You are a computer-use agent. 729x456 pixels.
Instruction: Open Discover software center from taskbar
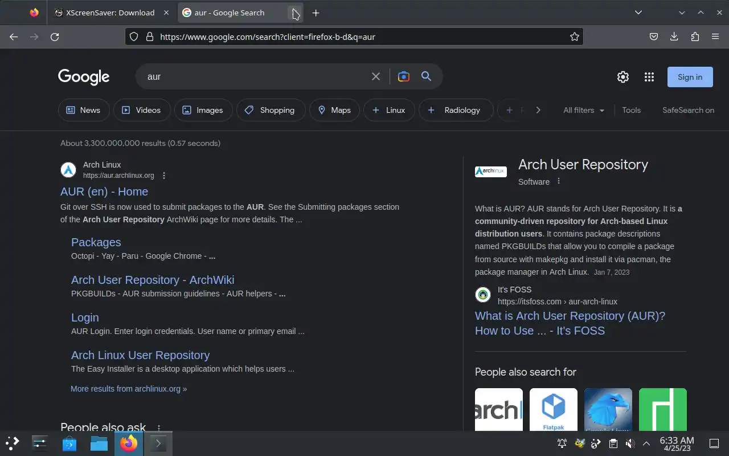[69, 443]
